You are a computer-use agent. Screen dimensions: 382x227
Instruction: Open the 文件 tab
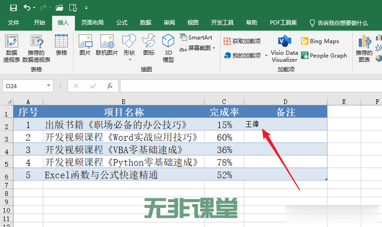coord(13,23)
